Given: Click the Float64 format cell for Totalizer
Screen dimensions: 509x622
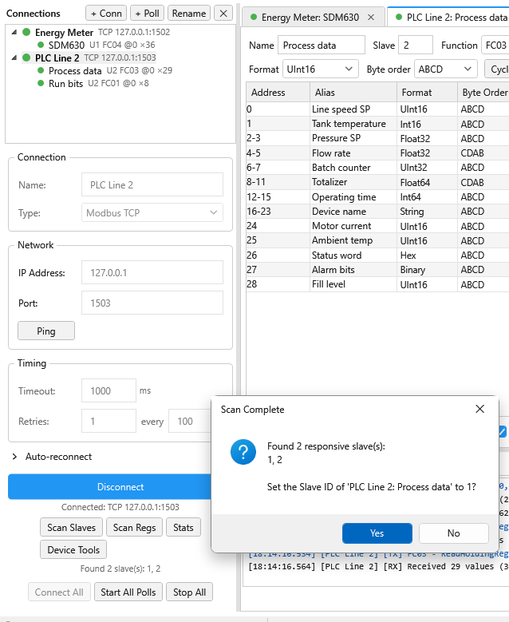Looking at the screenshot, I should 427,183.
